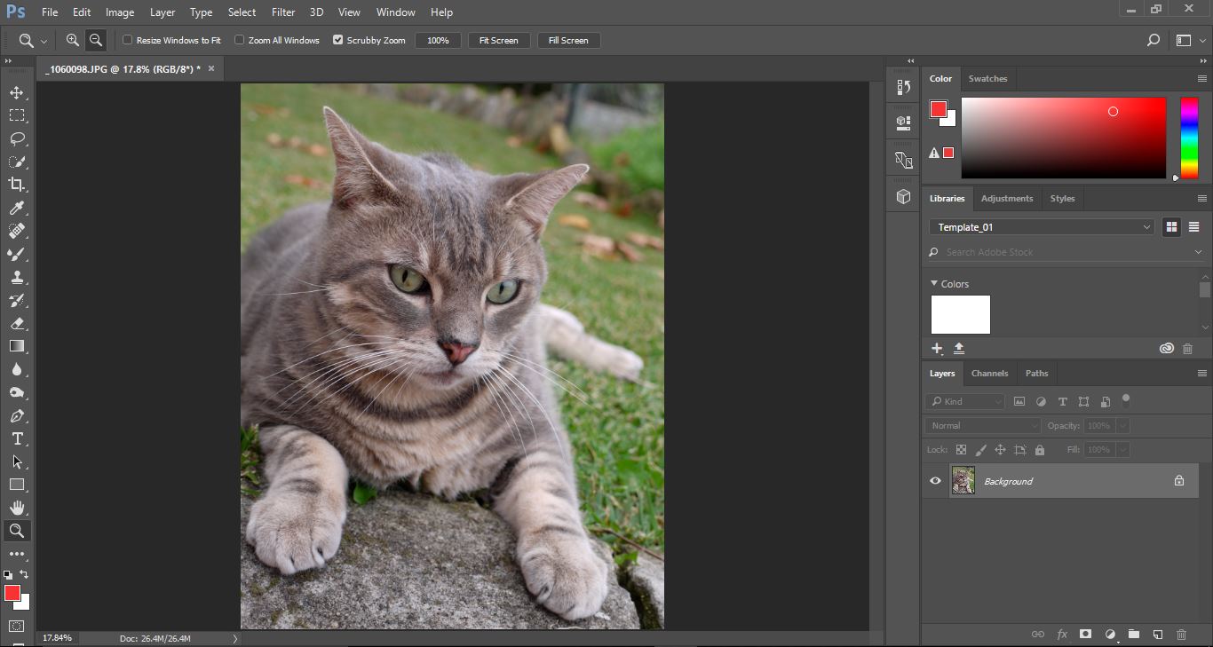The height and width of the screenshot is (647, 1213).
Task: Hide the Background layer with eye icon
Action: (x=935, y=481)
